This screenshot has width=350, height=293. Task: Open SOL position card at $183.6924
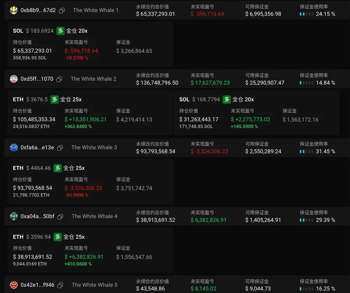coord(90,44)
